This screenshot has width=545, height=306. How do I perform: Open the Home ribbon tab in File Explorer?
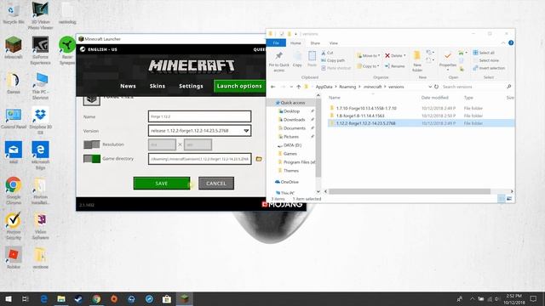(295, 43)
